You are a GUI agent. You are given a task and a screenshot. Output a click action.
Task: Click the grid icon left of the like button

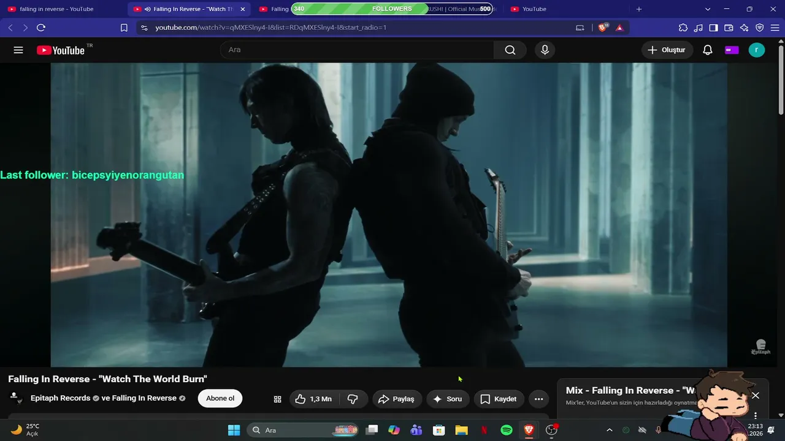tap(277, 399)
